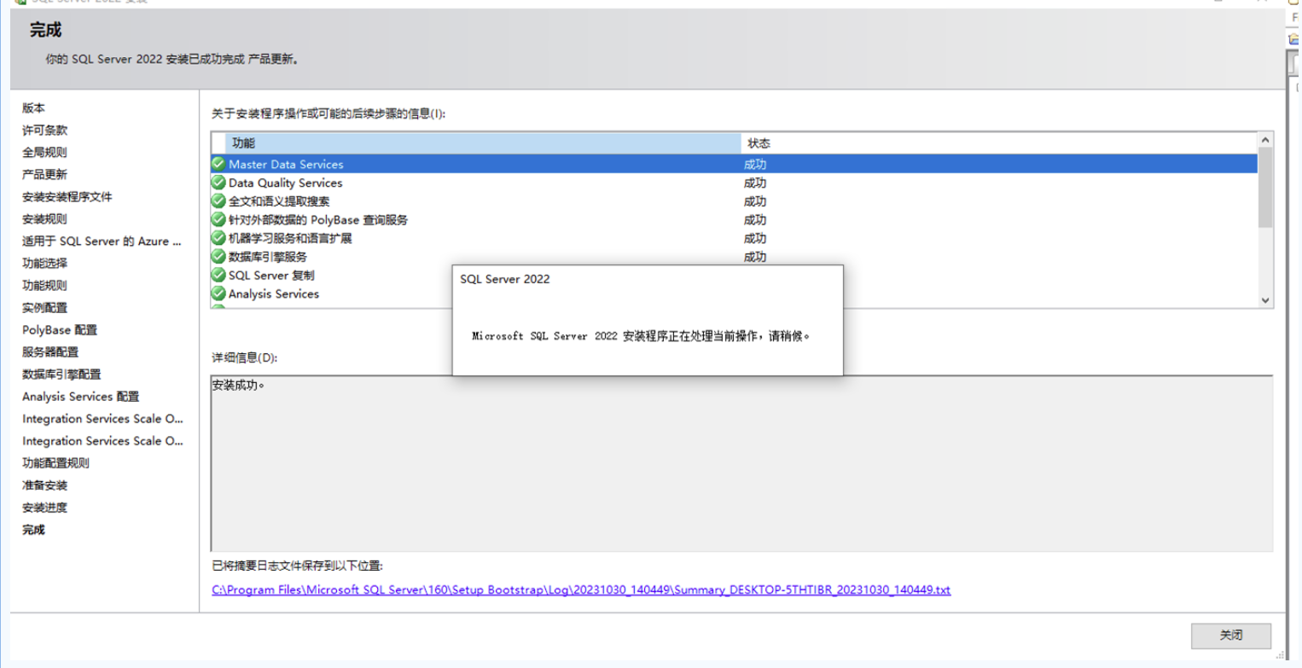1302x668 pixels.
Task: Click 成功 status for 数据库引擎服务
Action: click(x=755, y=257)
